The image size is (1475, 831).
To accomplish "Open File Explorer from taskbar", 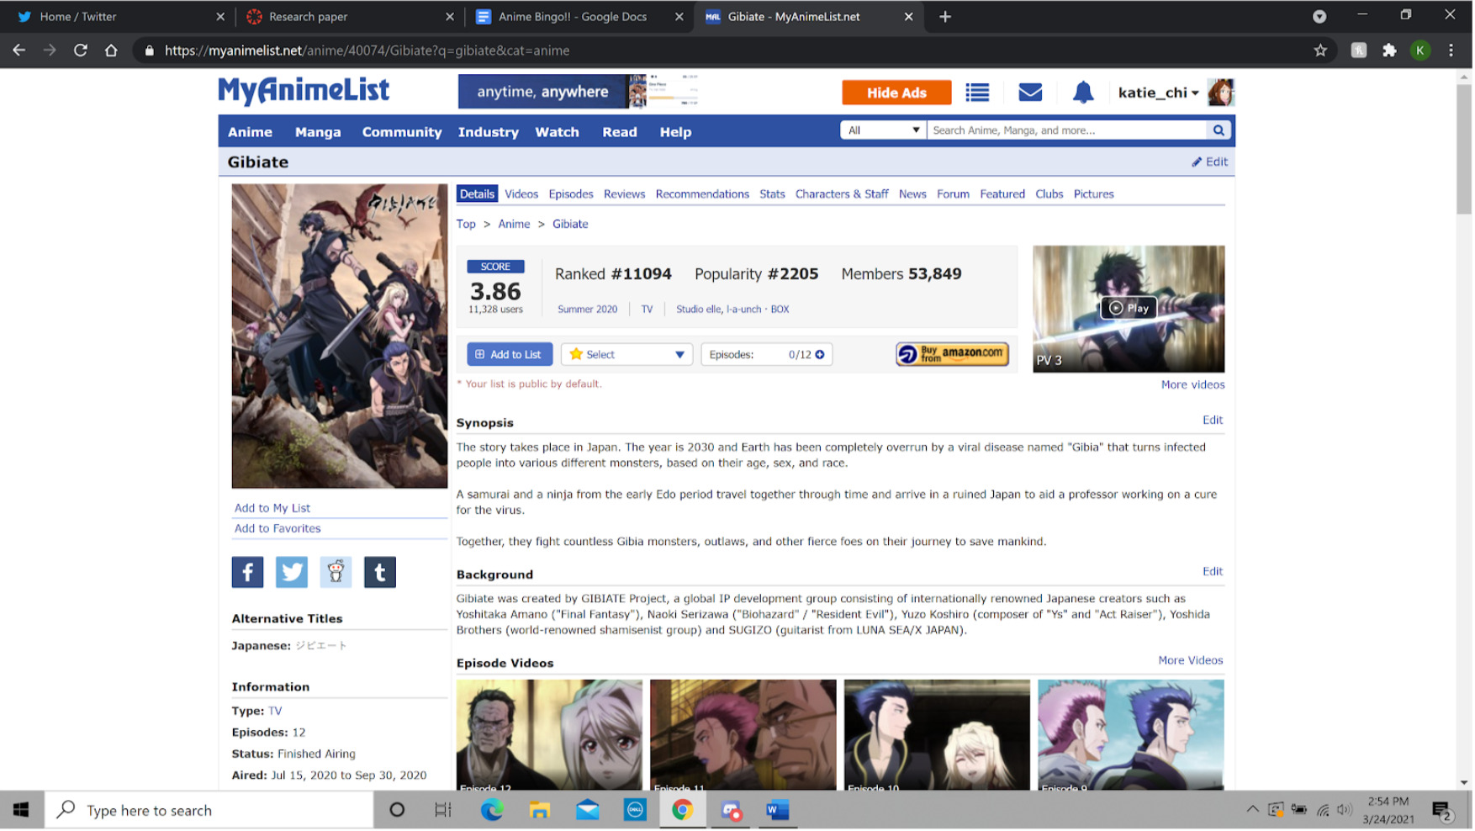I will pos(540,812).
